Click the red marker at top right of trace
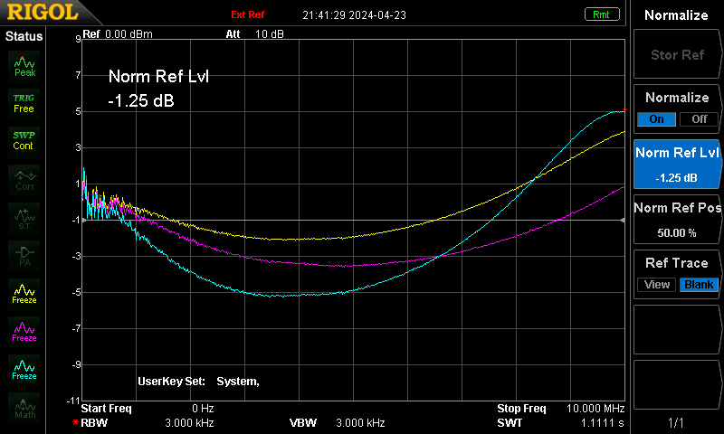This screenshot has height=434, width=724. click(624, 109)
